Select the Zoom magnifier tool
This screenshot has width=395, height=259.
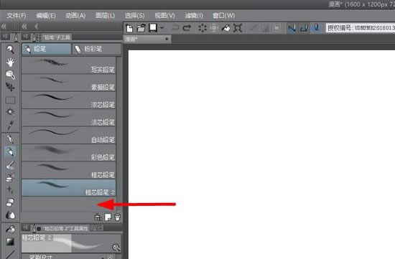(x=10, y=50)
